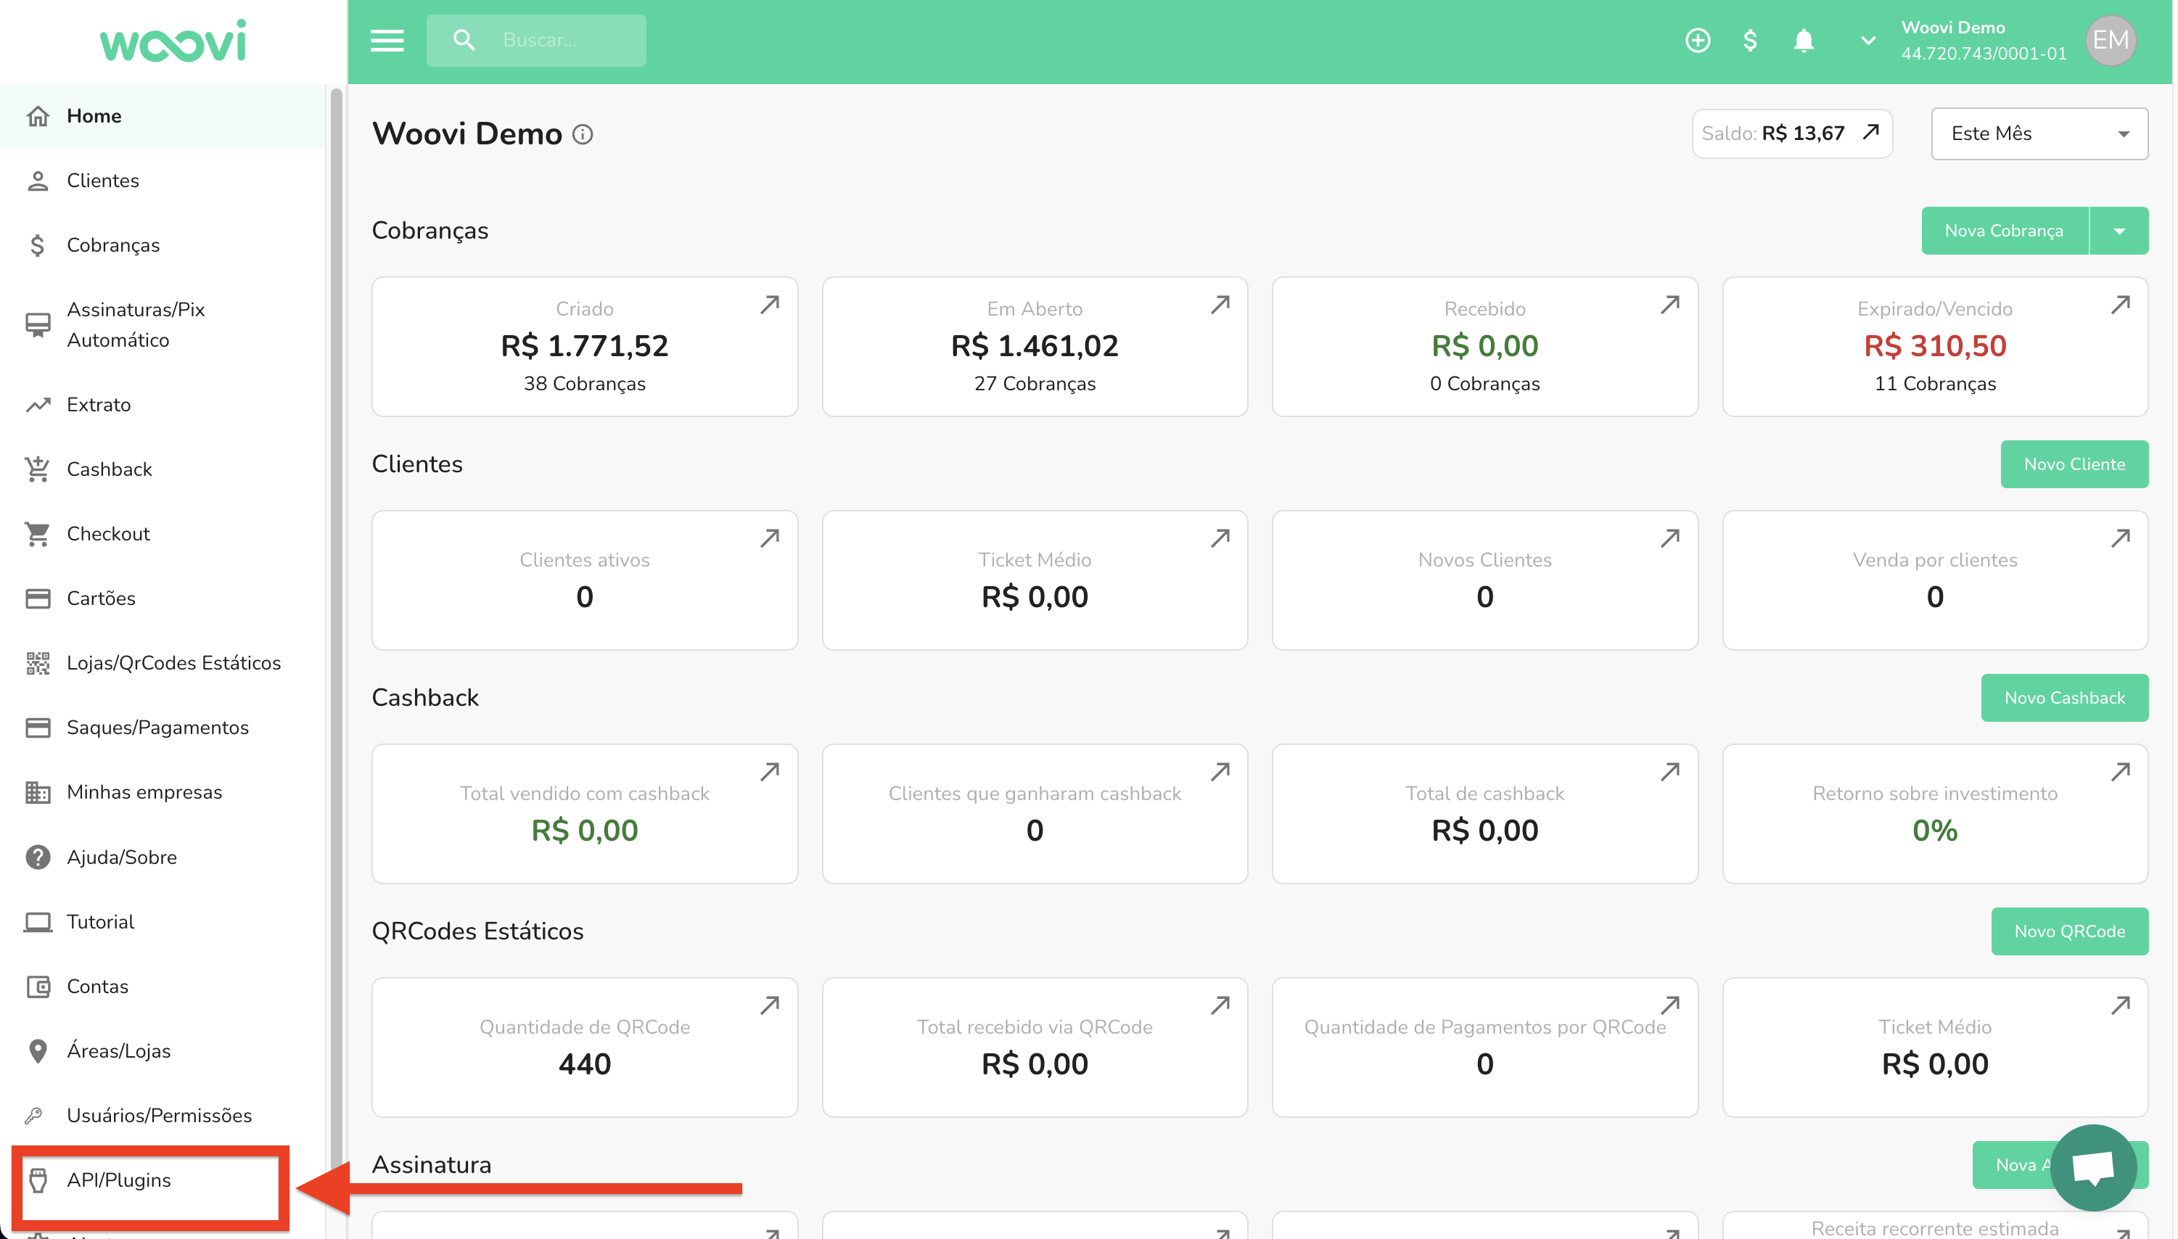Click info icon next to Woovi Demo

[583, 134]
